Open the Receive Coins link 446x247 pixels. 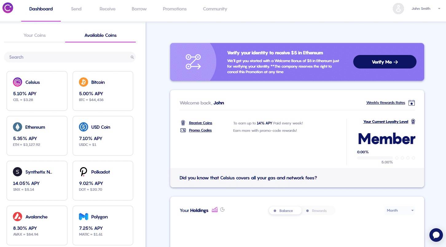click(x=201, y=123)
